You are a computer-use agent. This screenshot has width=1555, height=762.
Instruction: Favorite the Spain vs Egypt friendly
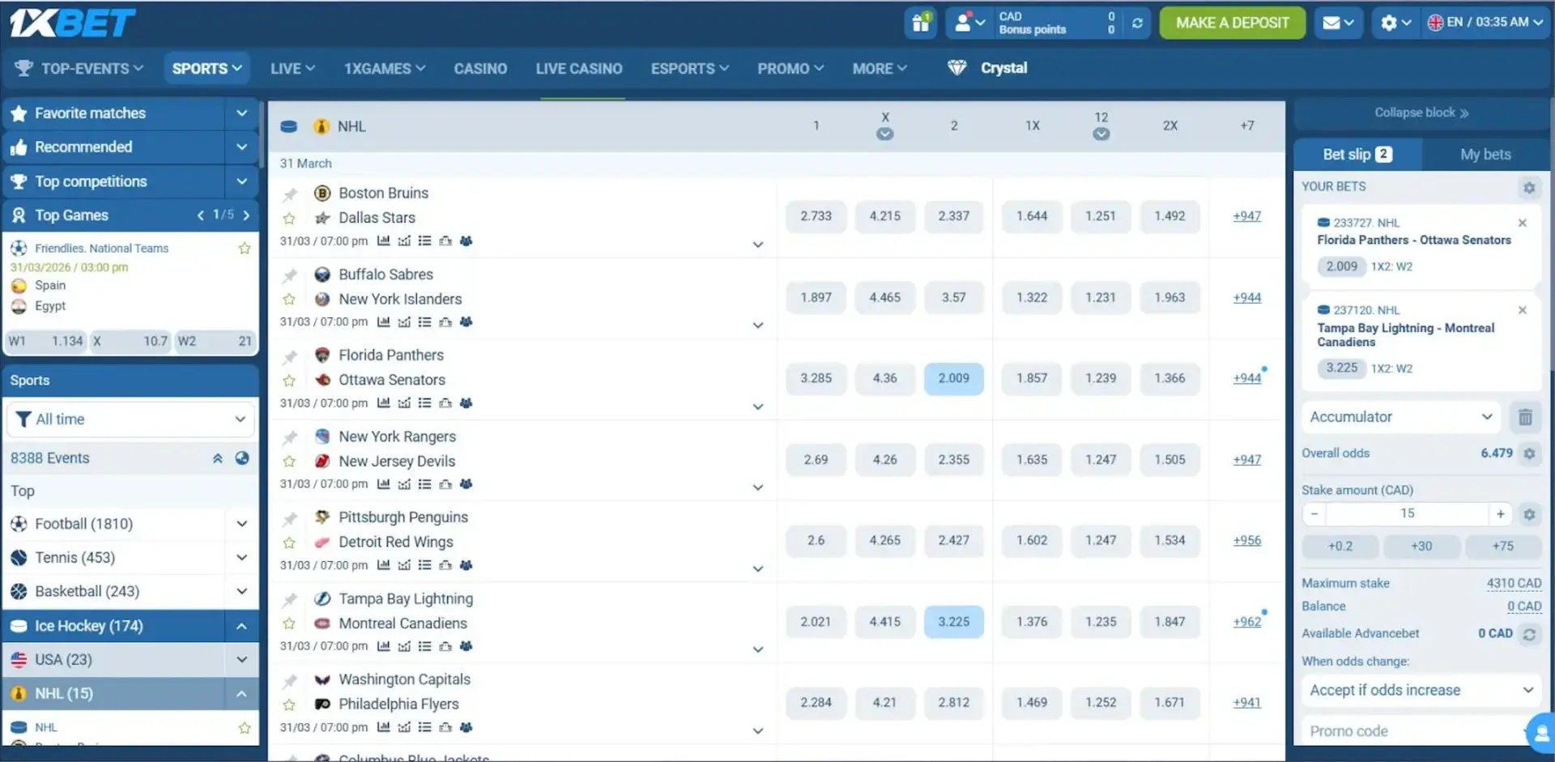point(244,249)
